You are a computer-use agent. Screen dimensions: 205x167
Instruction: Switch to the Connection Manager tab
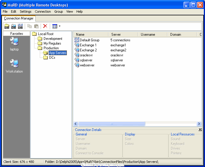(x=19, y=18)
